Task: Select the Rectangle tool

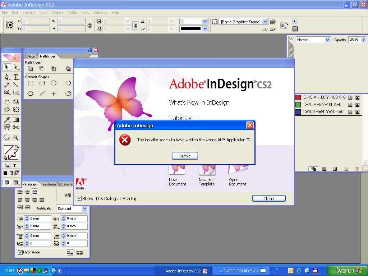Action: (16, 92)
